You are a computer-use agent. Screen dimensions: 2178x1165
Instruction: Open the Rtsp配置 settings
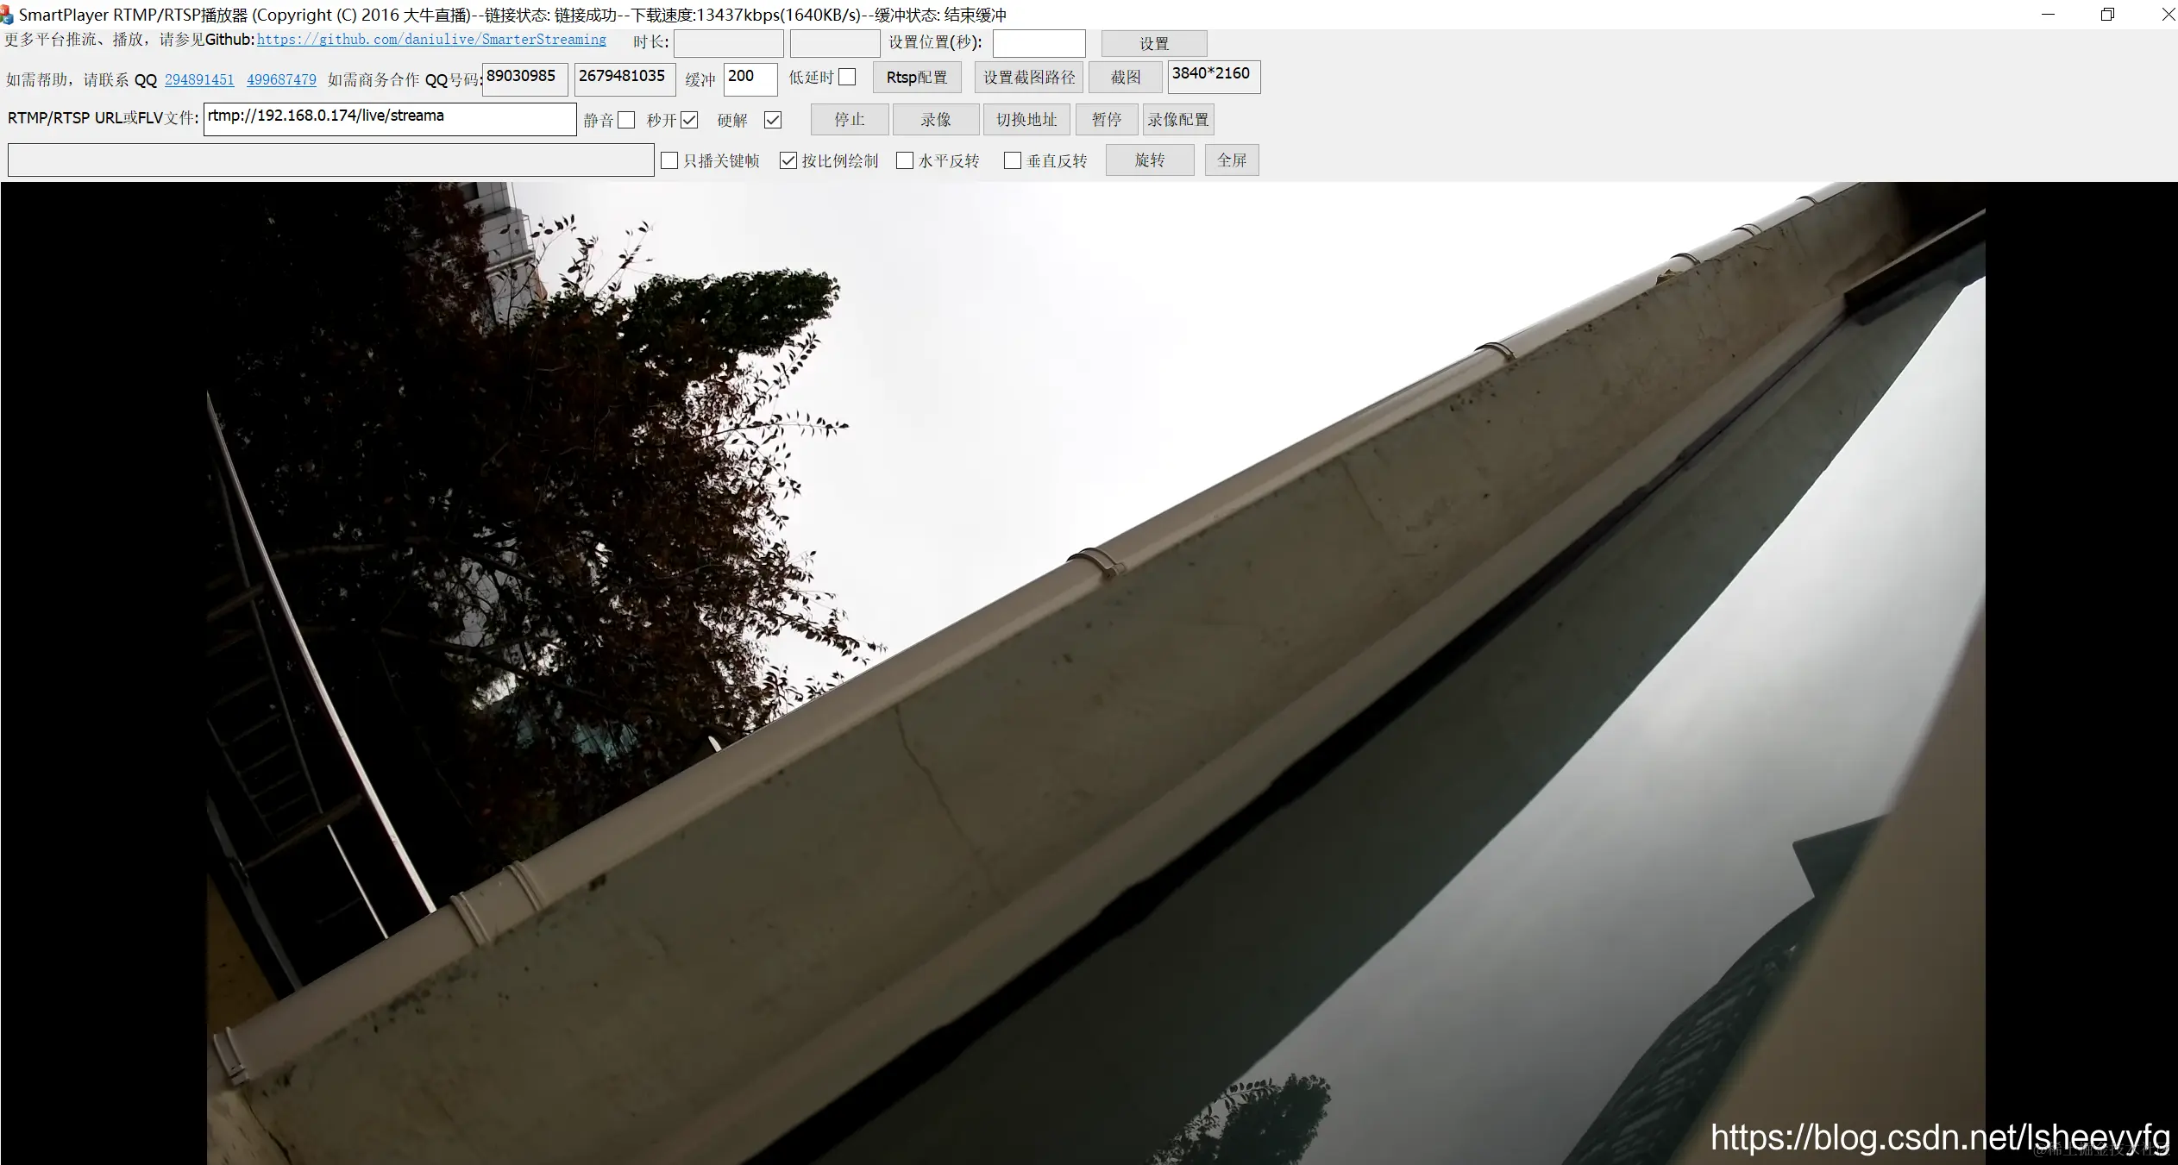(x=916, y=78)
